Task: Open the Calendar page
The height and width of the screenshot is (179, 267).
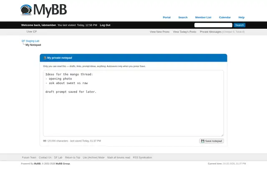Action: [225, 17]
